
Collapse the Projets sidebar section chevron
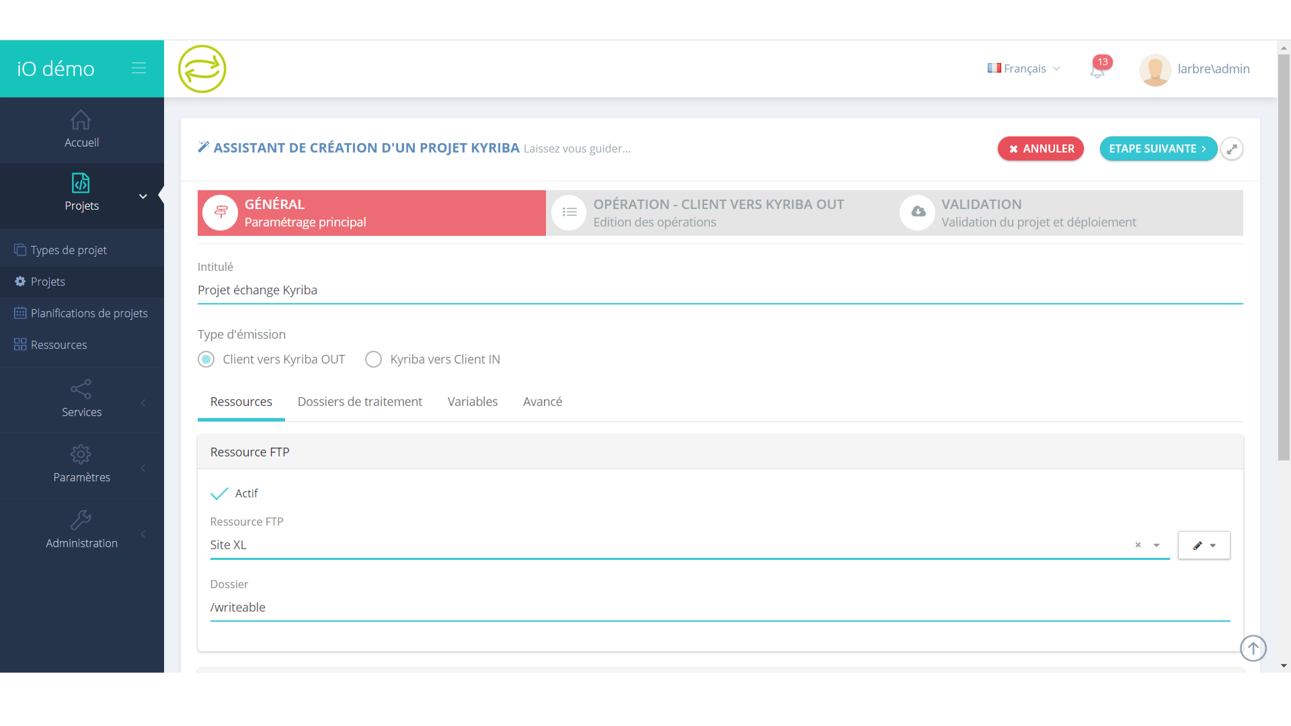point(143,196)
